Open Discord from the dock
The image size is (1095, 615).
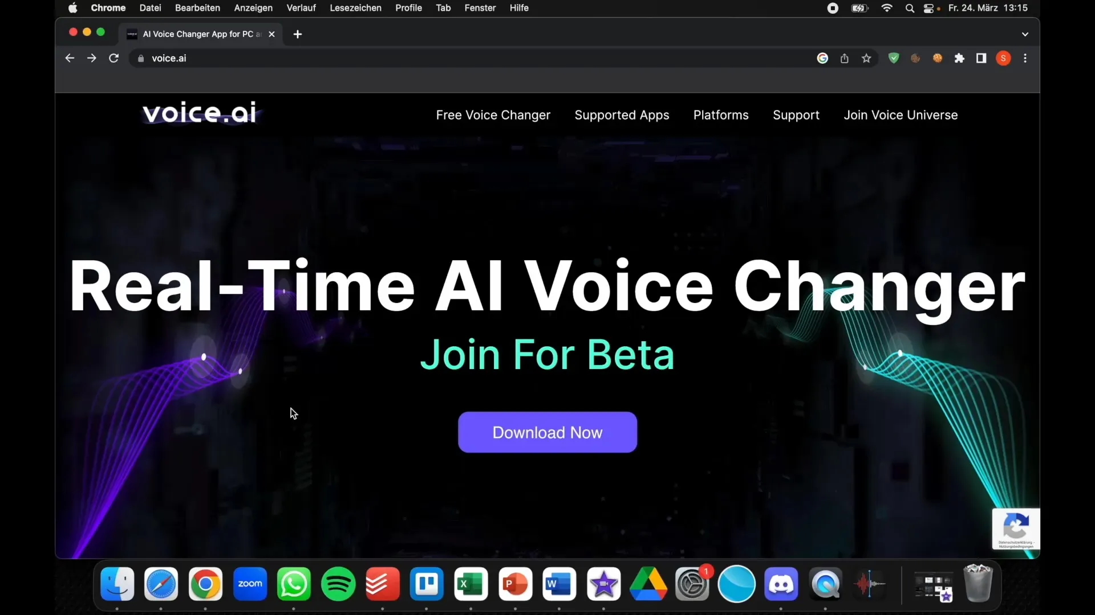click(781, 584)
